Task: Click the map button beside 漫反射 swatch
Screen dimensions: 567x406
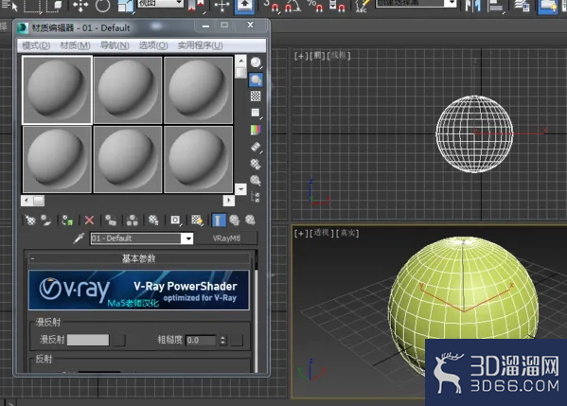Action: [119, 340]
